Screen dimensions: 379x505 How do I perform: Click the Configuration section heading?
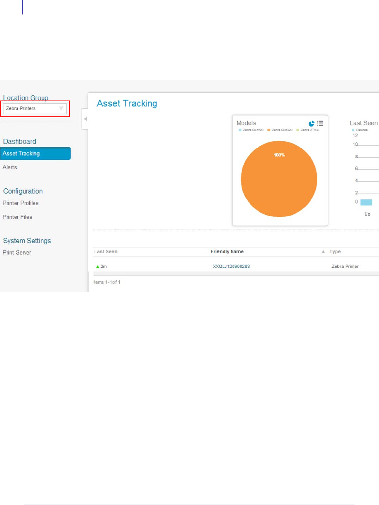(x=23, y=191)
